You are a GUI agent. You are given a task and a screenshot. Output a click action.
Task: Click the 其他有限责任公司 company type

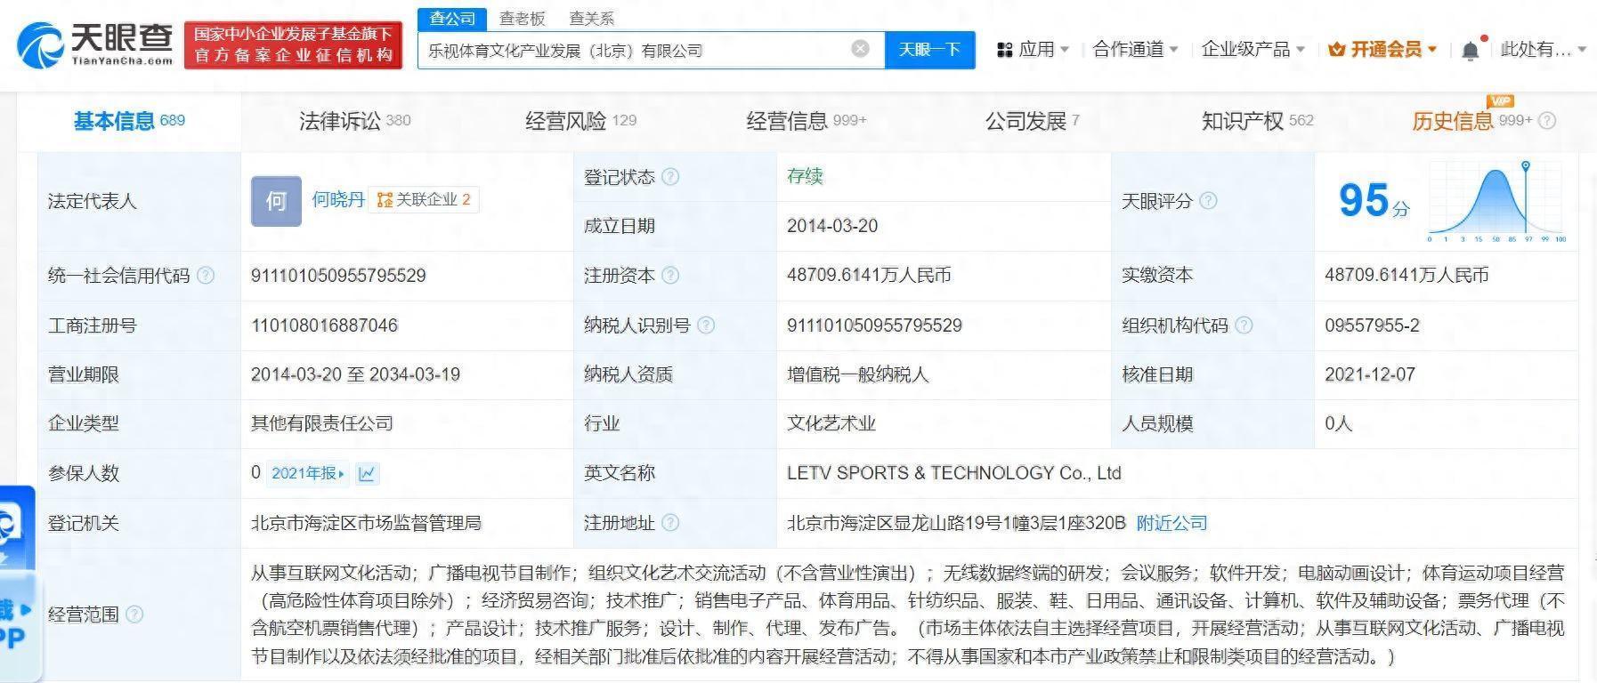[x=321, y=423]
